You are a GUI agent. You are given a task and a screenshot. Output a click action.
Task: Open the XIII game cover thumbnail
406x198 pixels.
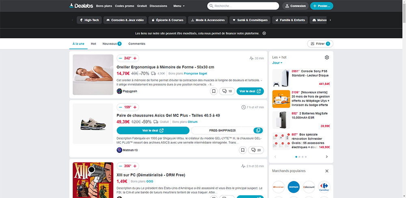(93, 180)
